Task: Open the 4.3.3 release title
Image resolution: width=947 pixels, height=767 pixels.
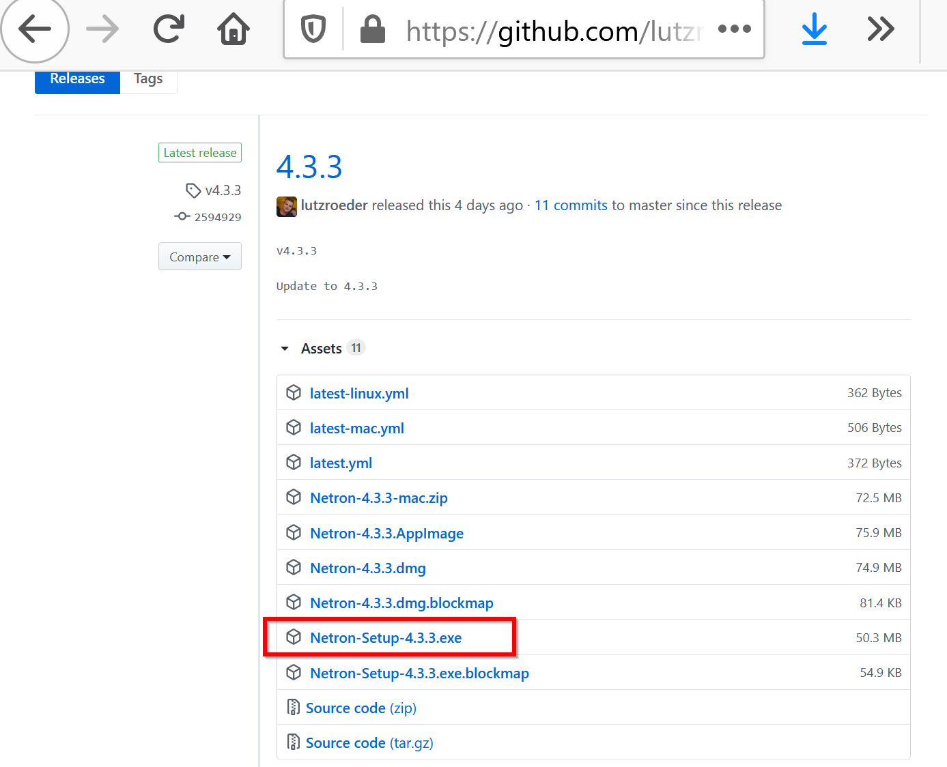Action: 309,167
